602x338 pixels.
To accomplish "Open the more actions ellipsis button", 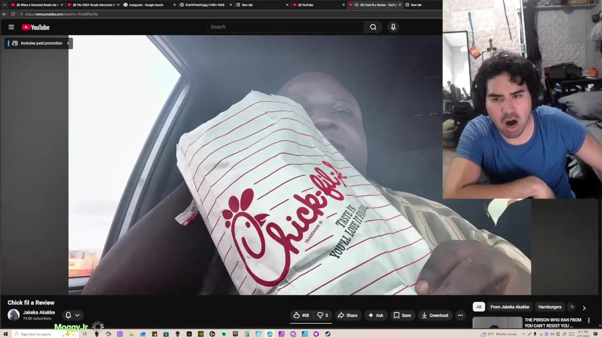I will tap(460, 315).
